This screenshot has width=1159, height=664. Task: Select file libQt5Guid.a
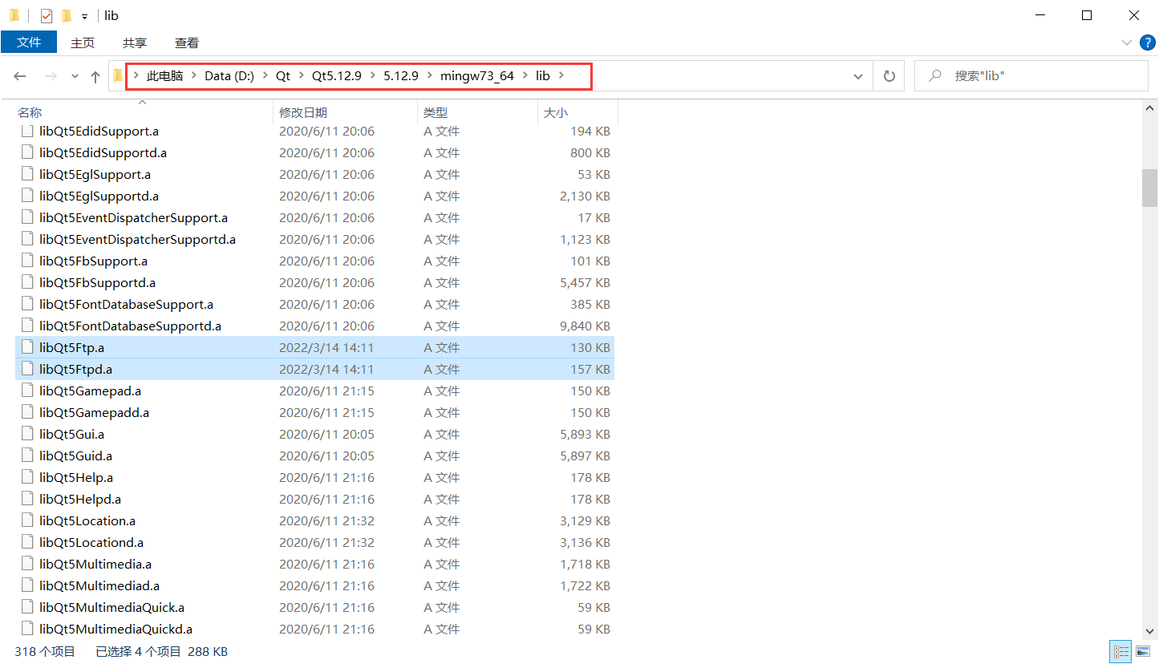pos(314,455)
